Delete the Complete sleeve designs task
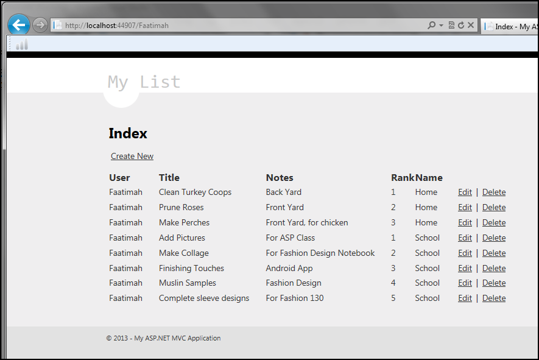 coord(494,298)
